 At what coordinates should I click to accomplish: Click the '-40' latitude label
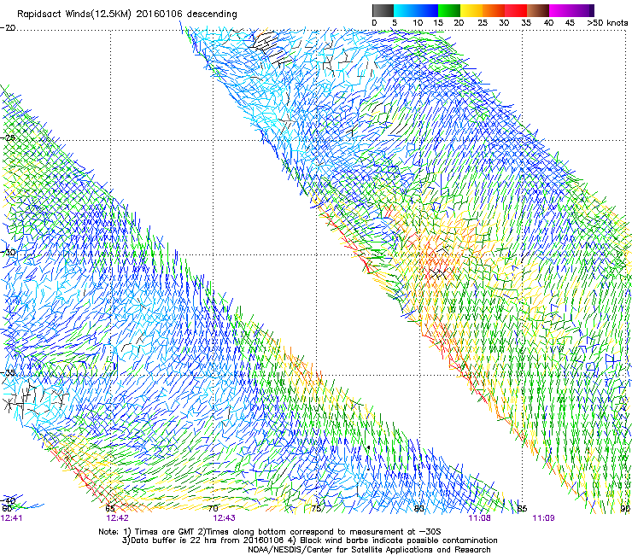[x=8, y=500]
